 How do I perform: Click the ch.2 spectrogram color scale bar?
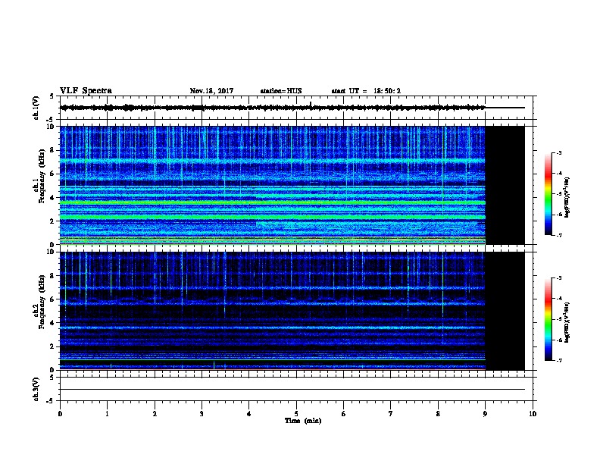[548, 319]
